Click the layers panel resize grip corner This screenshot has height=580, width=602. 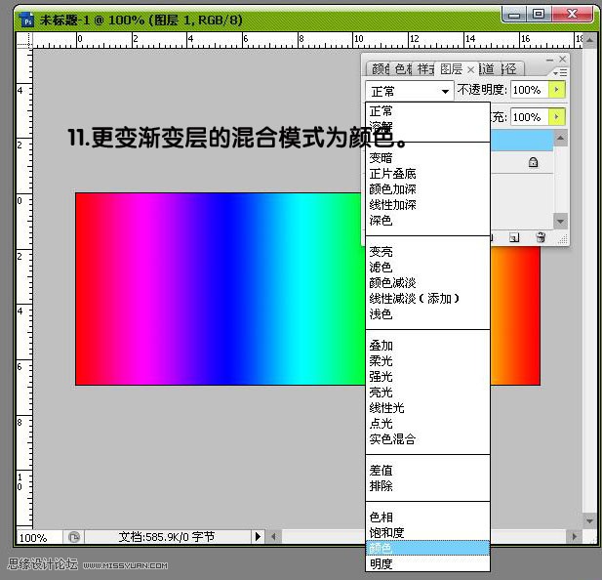tap(563, 239)
